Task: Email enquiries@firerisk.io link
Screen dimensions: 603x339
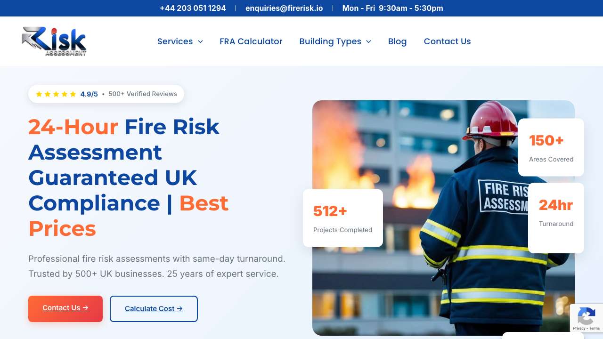Action: click(284, 8)
